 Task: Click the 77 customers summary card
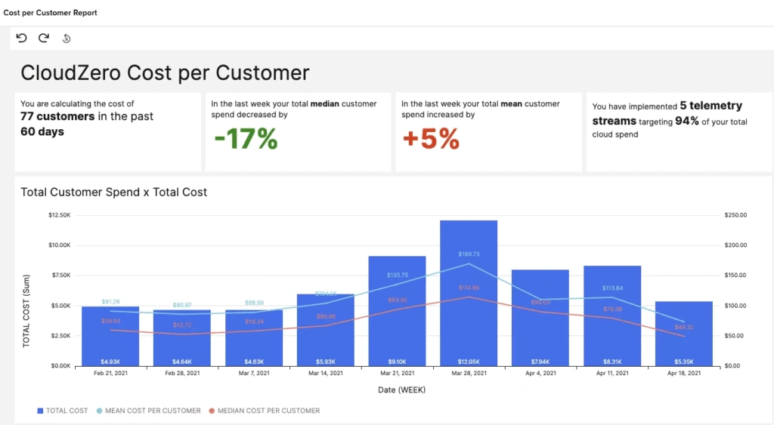[107, 132]
